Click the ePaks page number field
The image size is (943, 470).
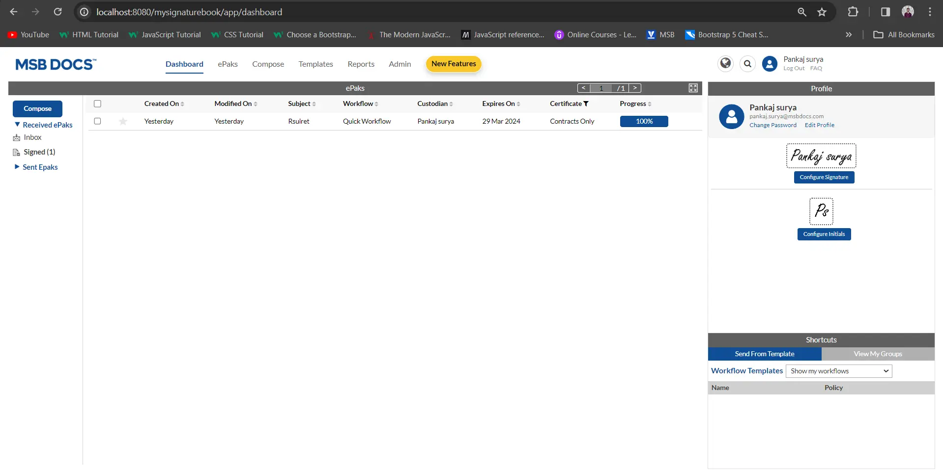point(600,88)
